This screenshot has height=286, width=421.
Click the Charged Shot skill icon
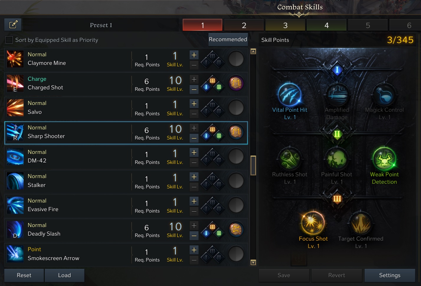coord(15,83)
